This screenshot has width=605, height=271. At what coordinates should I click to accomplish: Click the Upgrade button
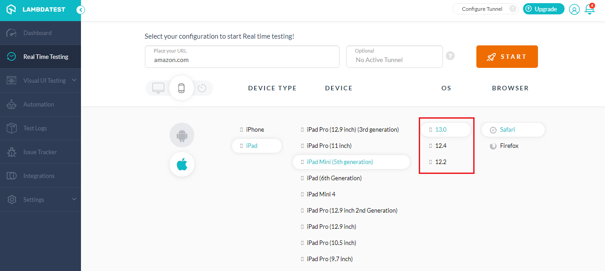pyautogui.click(x=543, y=9)
